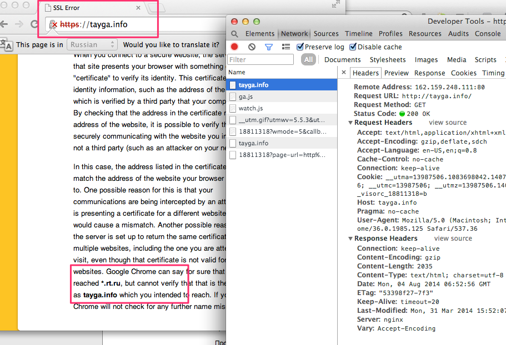Screen dimensions: 506x345
Task: Select the 18811318?wmode=5&callb request row
Action: point(282,131)
